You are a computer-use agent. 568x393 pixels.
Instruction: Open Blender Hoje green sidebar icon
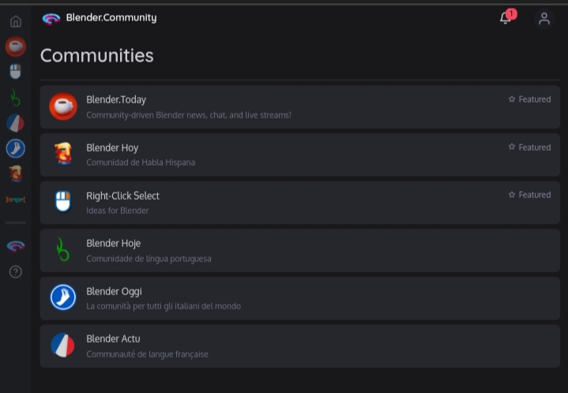pos(15,98)
